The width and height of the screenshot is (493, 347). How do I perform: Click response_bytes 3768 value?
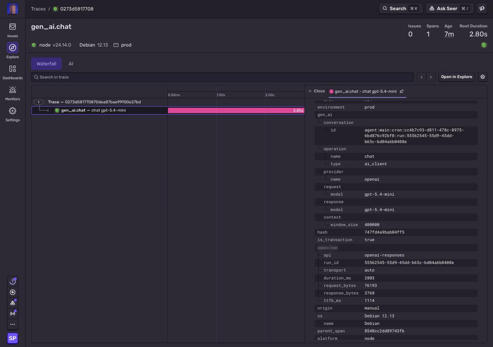369,293
